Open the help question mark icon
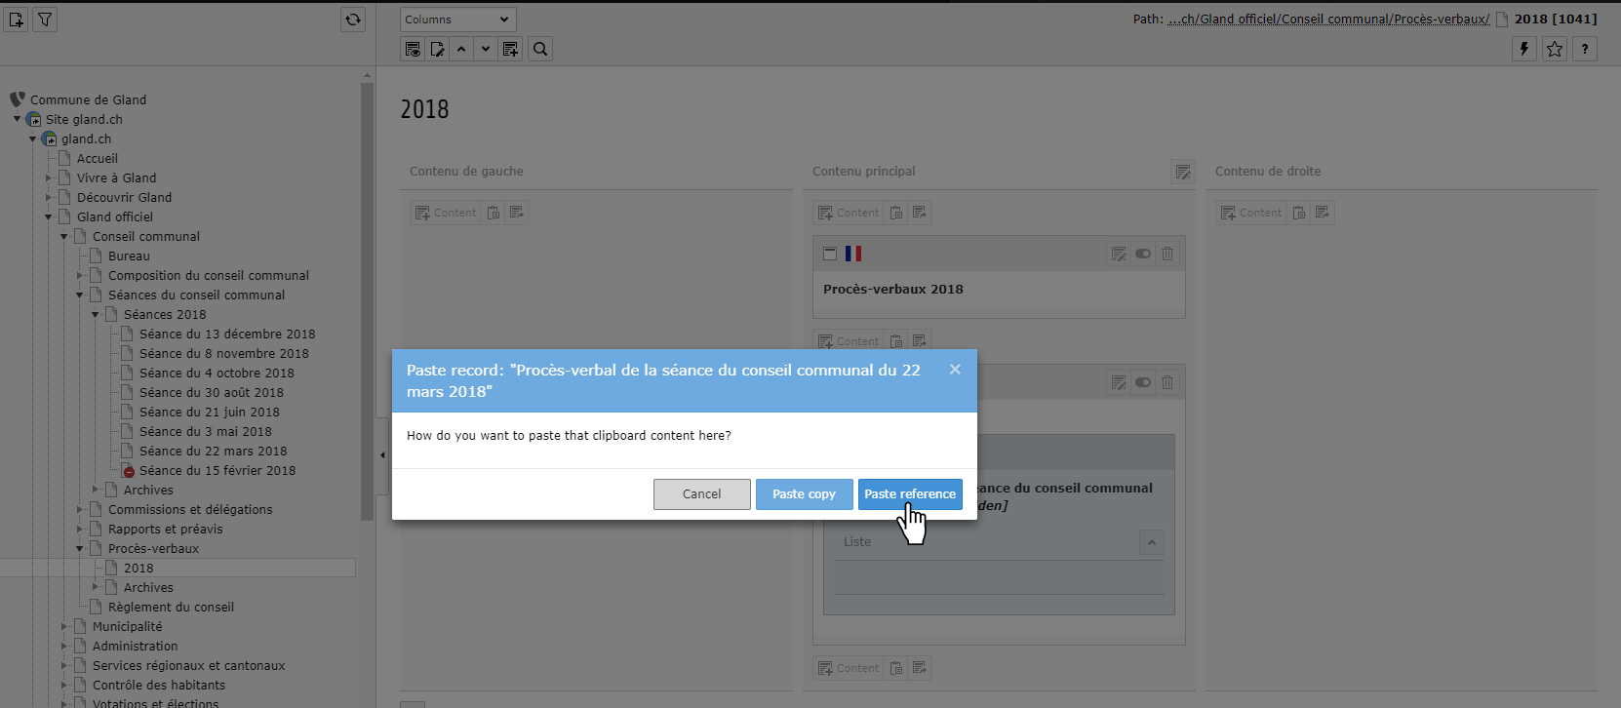This screenshot has width=1621, height=708. click(x=1585, y=49)
